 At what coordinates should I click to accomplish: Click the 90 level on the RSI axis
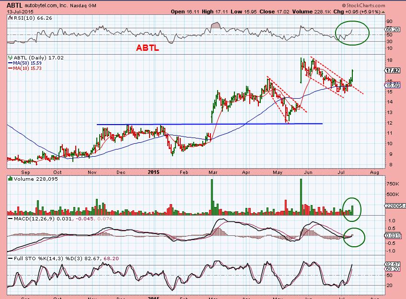click(389, 21)
